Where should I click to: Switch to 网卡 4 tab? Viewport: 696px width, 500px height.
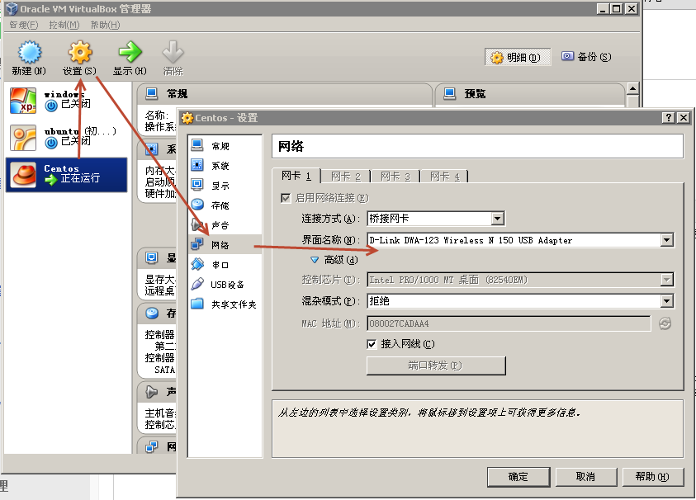[445, 177]
